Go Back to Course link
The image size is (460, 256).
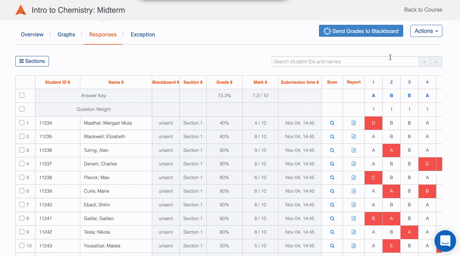423,10
